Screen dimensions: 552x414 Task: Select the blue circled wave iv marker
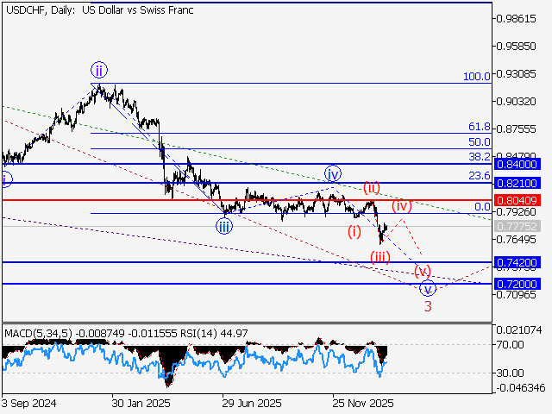(x=333, y=173)
